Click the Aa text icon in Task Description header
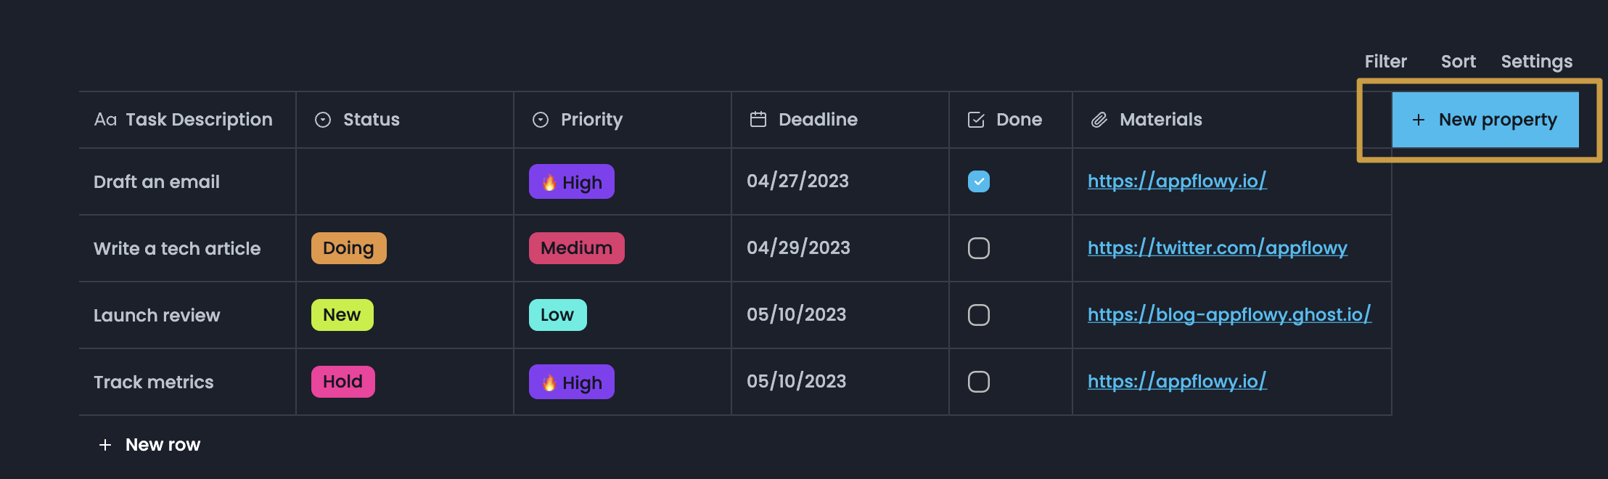1608x479 pixels. point(105,120)
